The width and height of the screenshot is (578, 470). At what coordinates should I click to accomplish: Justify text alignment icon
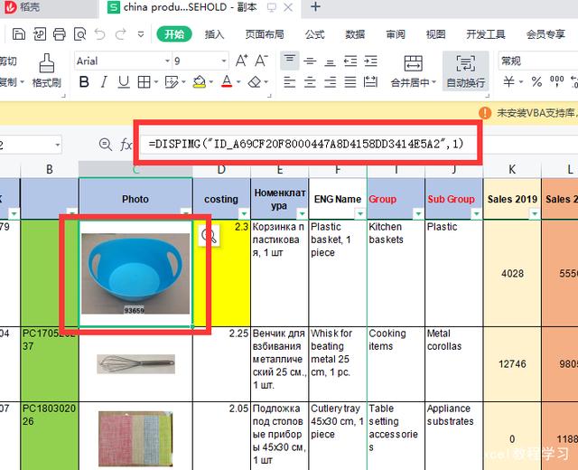350,82
